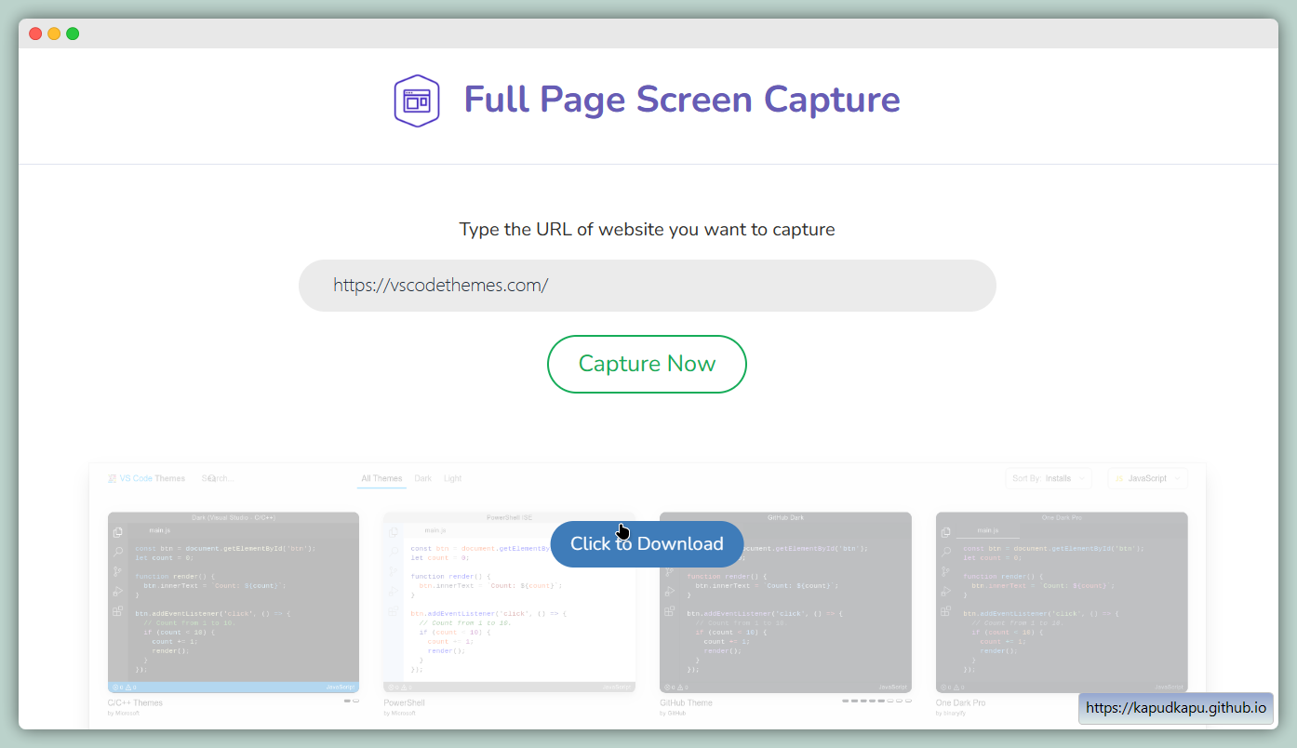Focus the website URL input field
Viewport: 1297px width, 748px height.
(647, 286)
